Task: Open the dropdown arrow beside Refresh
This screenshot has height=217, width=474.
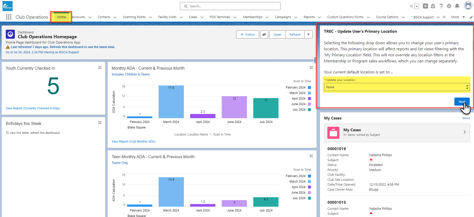Action: coord(308,34)
